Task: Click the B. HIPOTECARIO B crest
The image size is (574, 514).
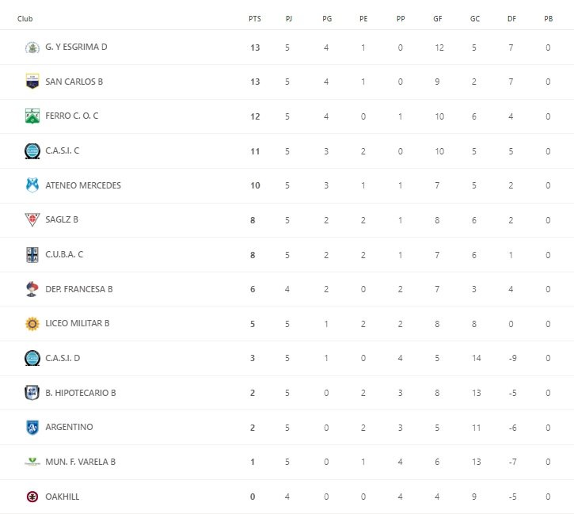Action: (x=32, y=392)
